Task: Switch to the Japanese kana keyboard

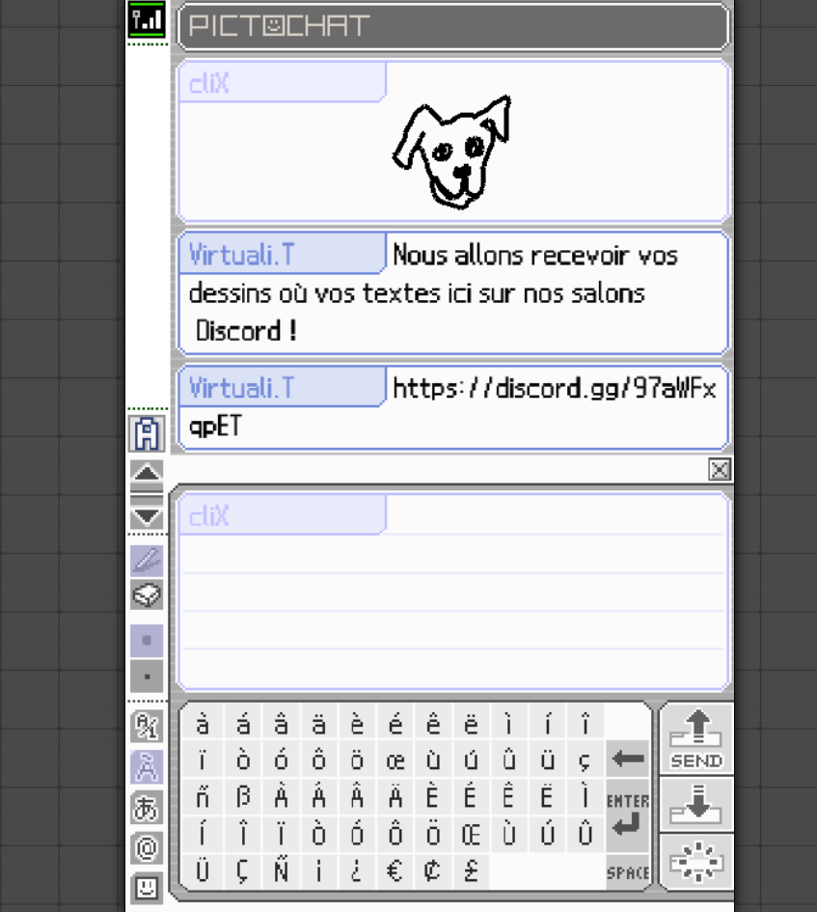Action: point(147,808)
